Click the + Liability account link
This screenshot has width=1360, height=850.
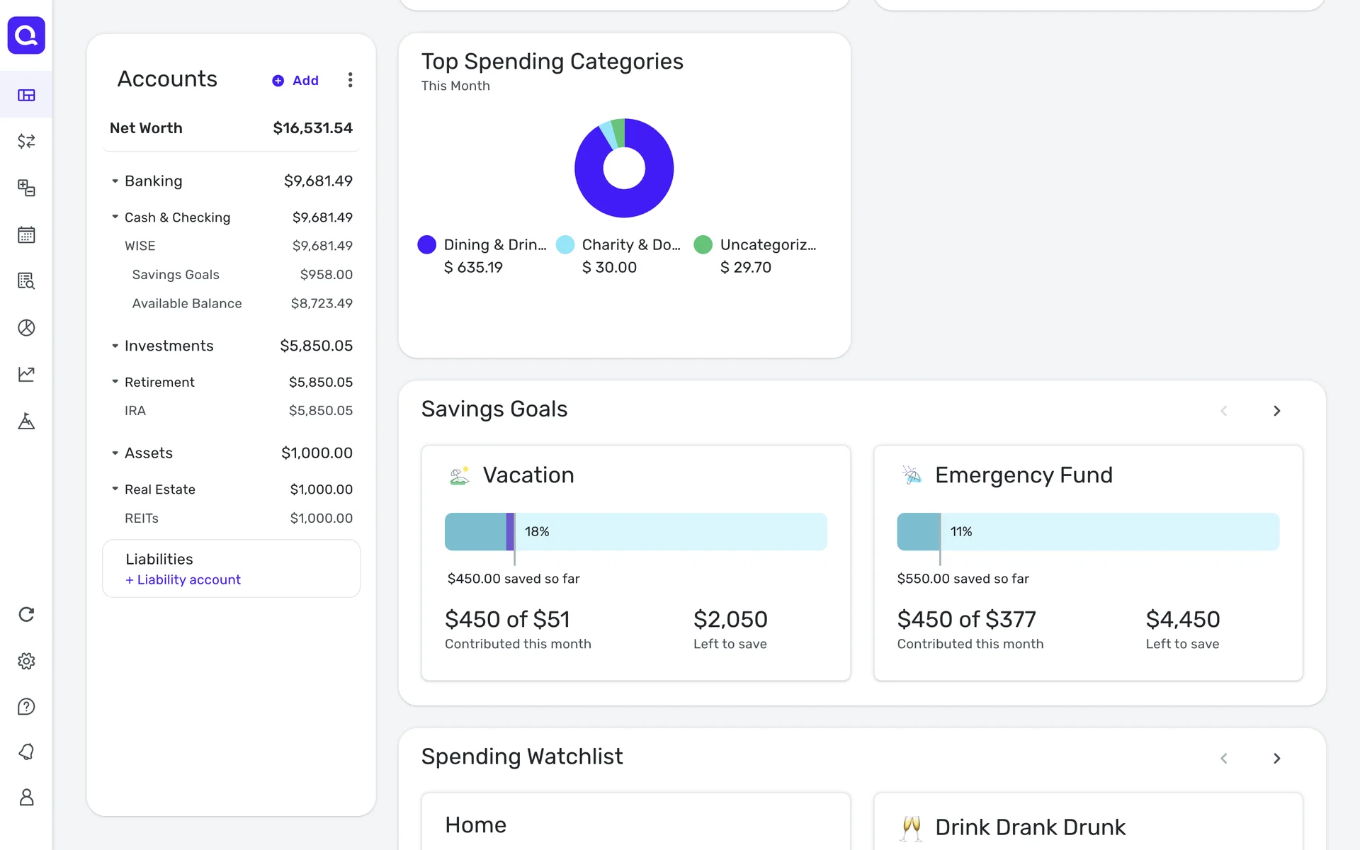tap(183, 580)
